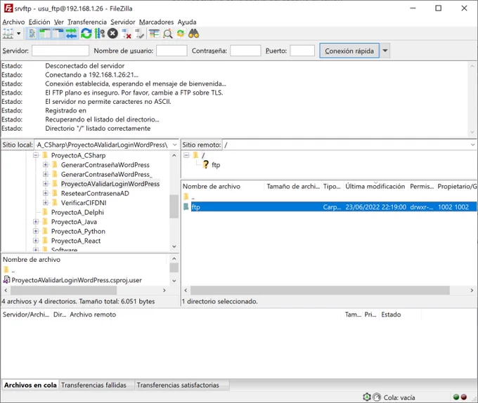Select ProyectoAValidarLoginWordPress.csproj.user file
Screen dimensions: 478x403
click(x=77, y=280)
